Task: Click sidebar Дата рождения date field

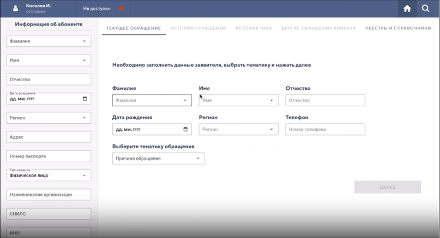Action: [49, 99]
